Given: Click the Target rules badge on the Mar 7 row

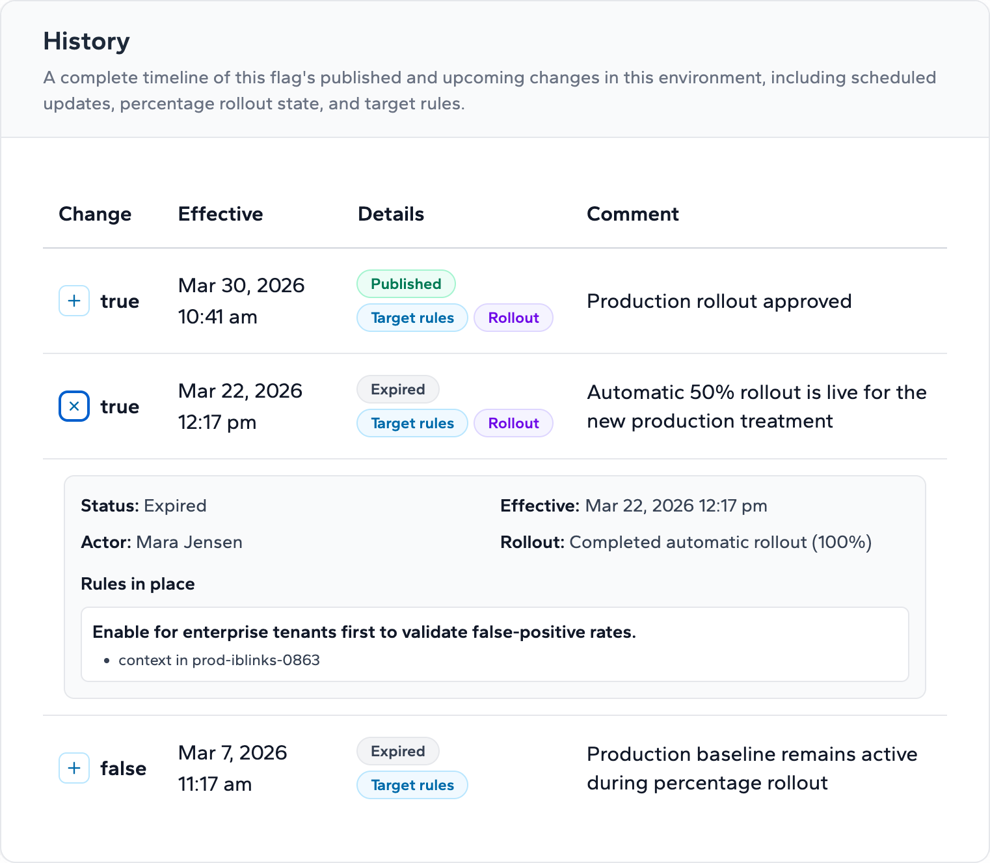Looking at the screenshot, I should coord(412,785).
